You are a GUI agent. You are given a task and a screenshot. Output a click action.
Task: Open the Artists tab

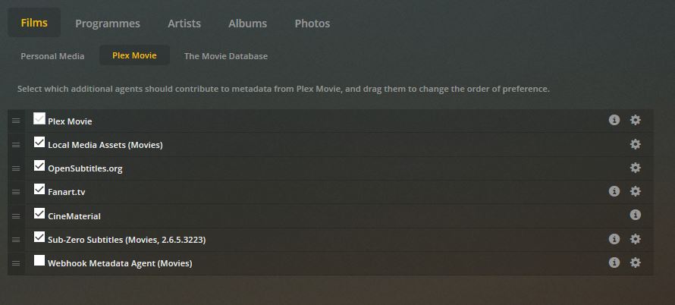click(184, 24)
